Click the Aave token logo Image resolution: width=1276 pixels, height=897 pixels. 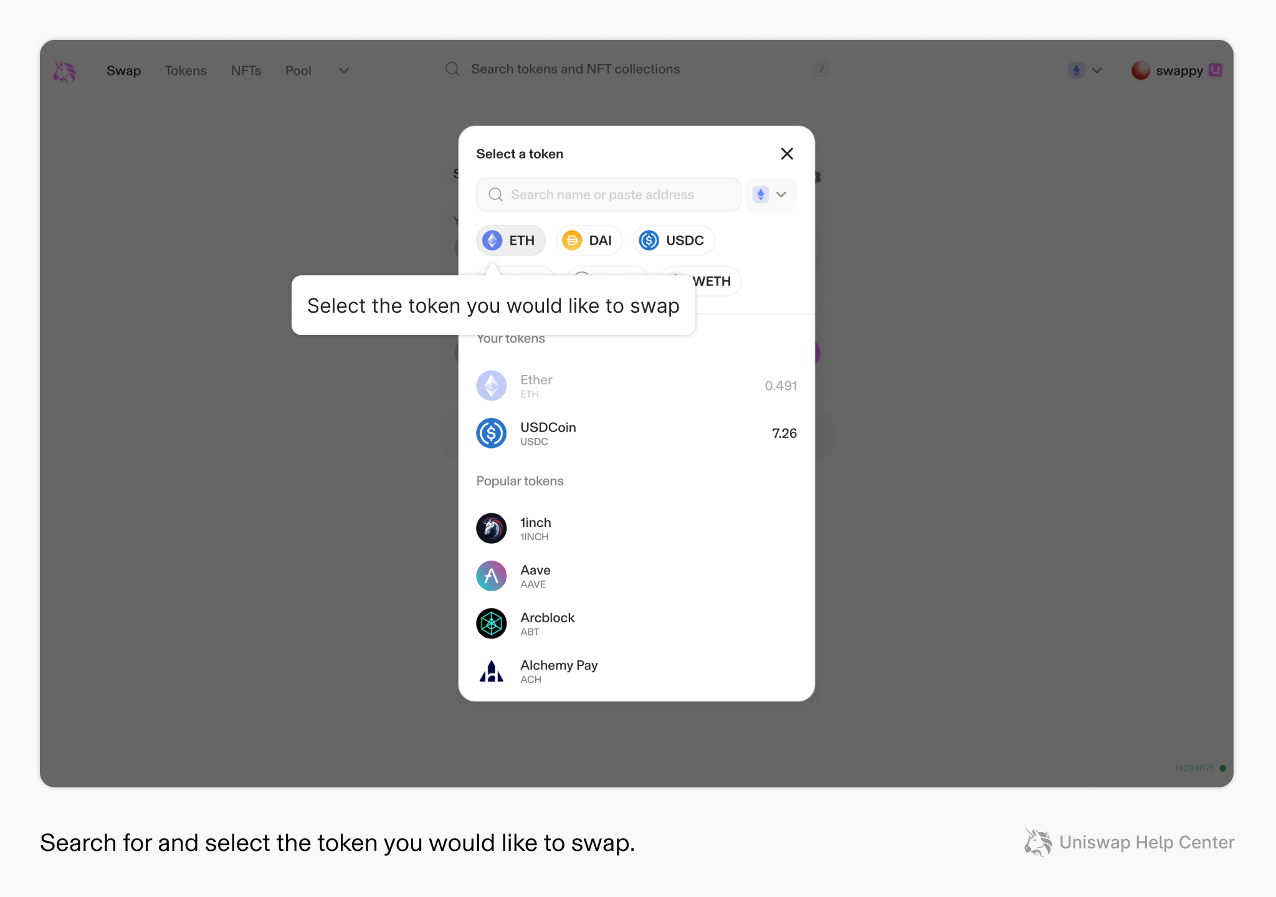(x=491, y=576)
